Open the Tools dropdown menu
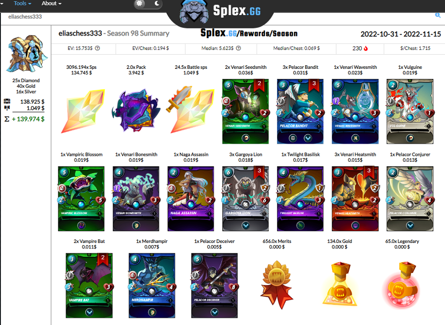Screen dimensions: 445x325 [x=22, y=4]
